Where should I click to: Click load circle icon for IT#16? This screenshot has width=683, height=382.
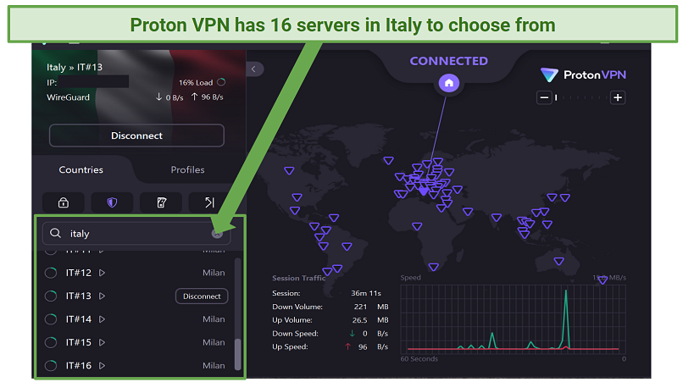tap(51, 365)
